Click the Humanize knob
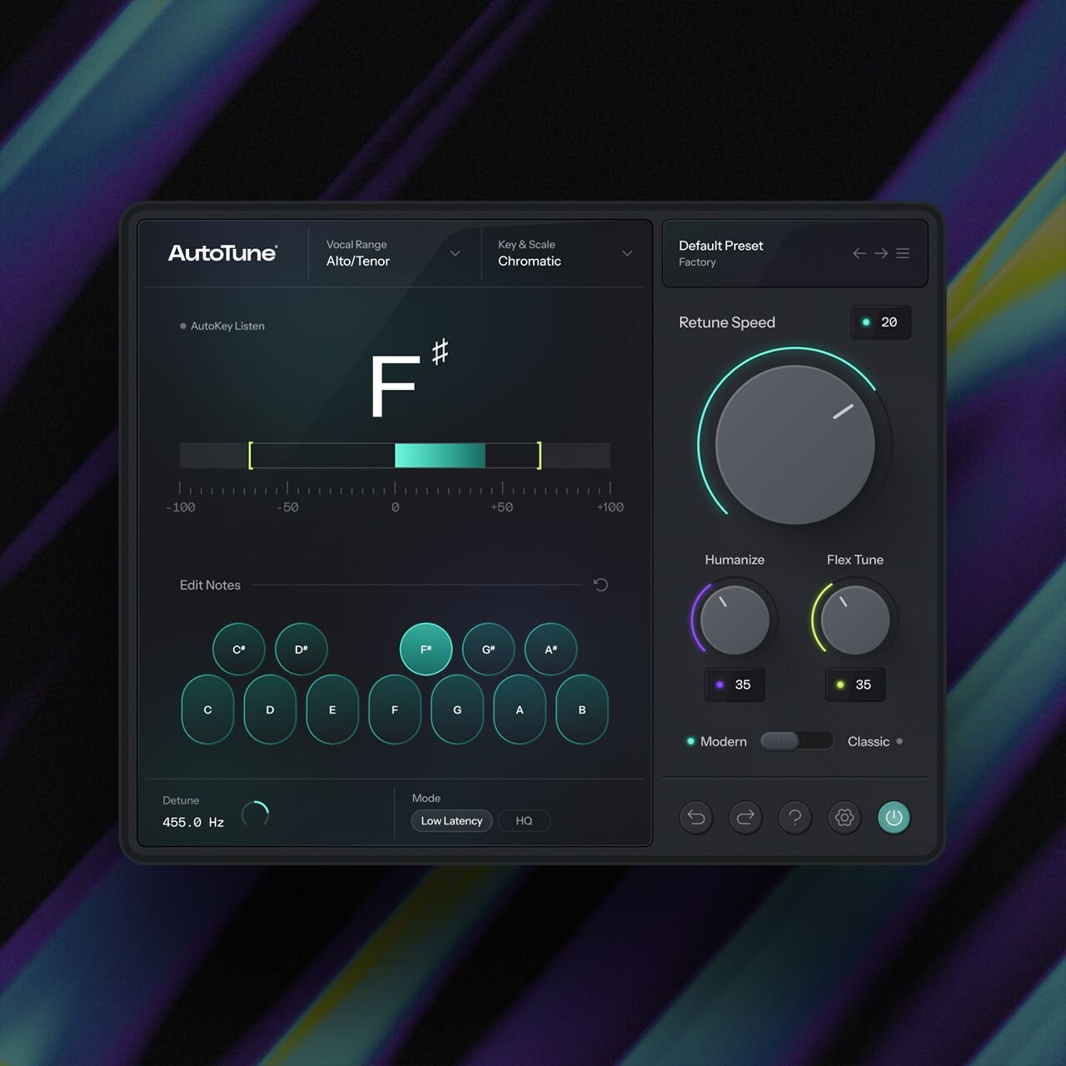This screenshot has height=1066, width=1066. click(x=735, y=620)
